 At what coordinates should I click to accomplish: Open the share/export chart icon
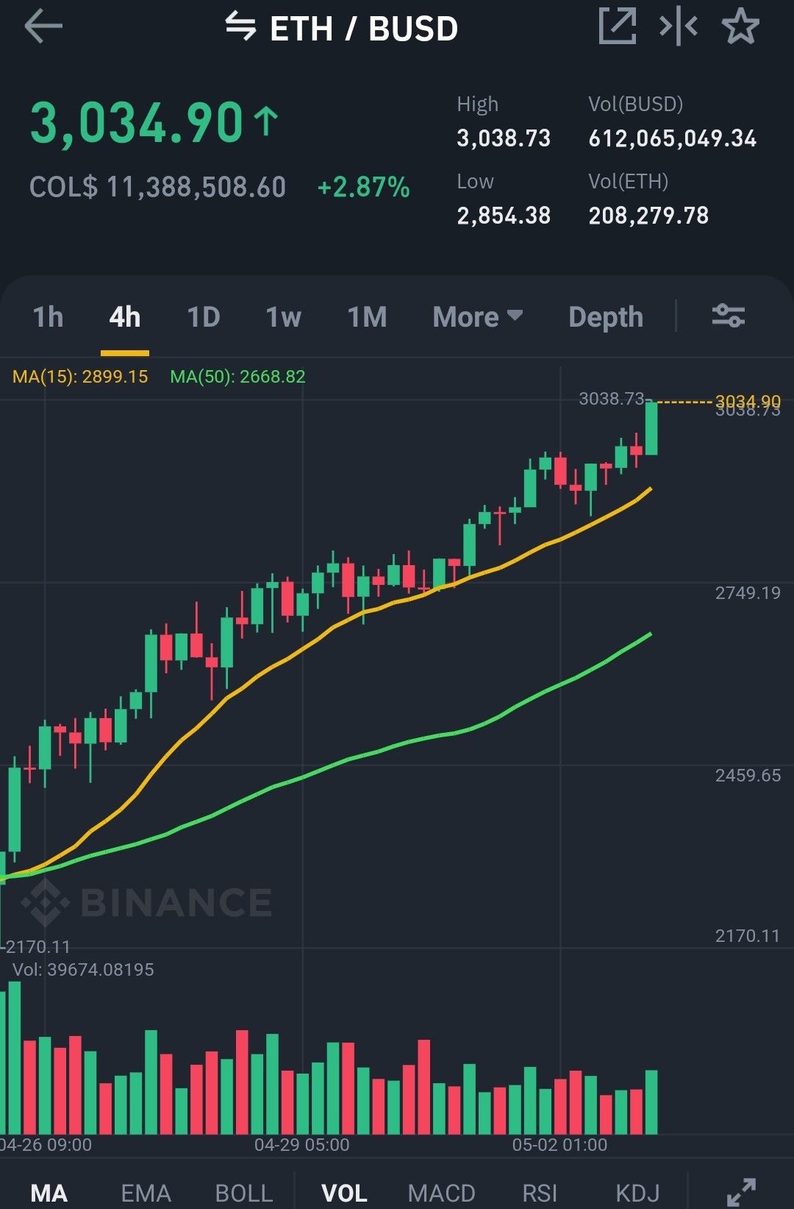(x=617, y=26)
